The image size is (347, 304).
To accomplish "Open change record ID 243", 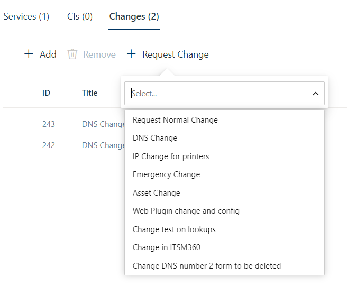I will (x=49, y=124).
